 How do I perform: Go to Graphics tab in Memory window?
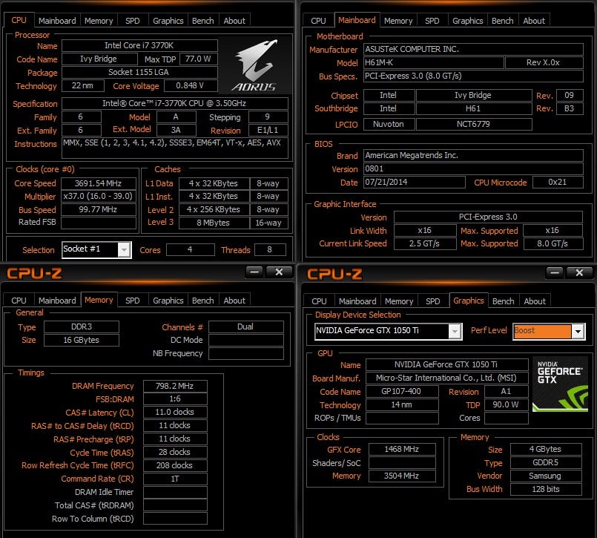168,301
